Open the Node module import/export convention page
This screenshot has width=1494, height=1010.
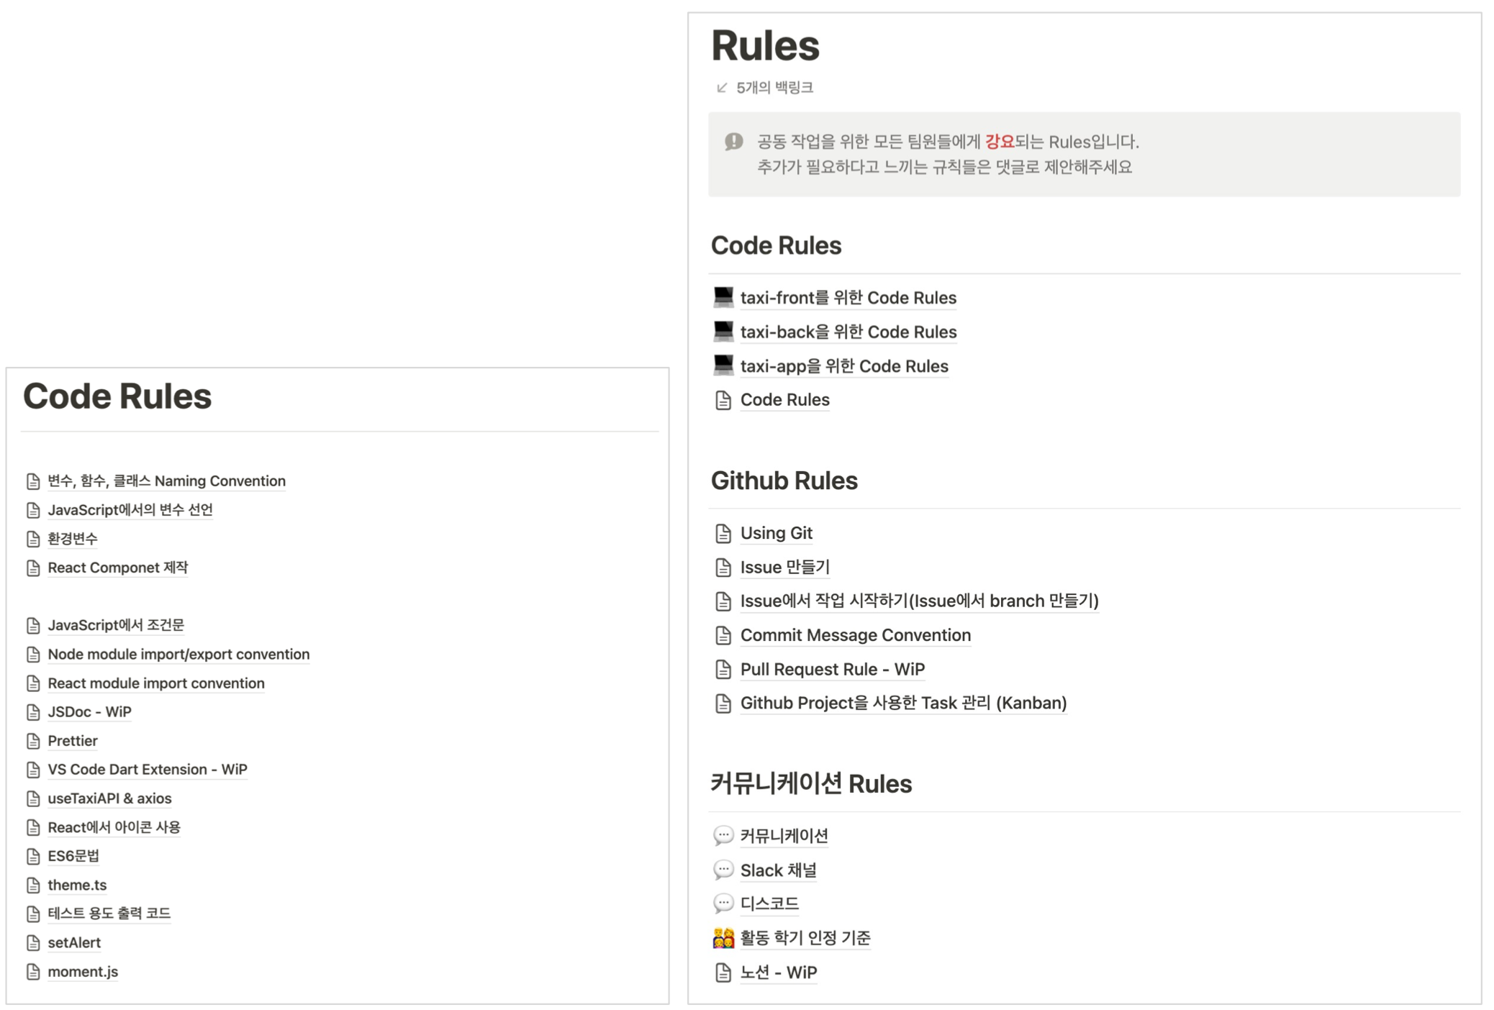click(x=178, y=654)
